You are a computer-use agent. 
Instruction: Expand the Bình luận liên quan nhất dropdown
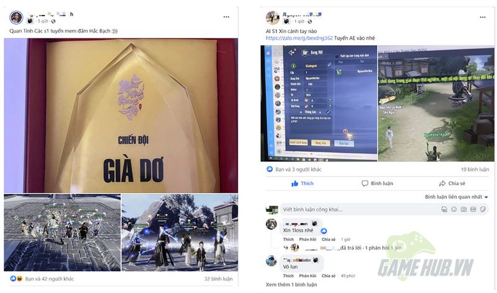[x=457, y=197]
